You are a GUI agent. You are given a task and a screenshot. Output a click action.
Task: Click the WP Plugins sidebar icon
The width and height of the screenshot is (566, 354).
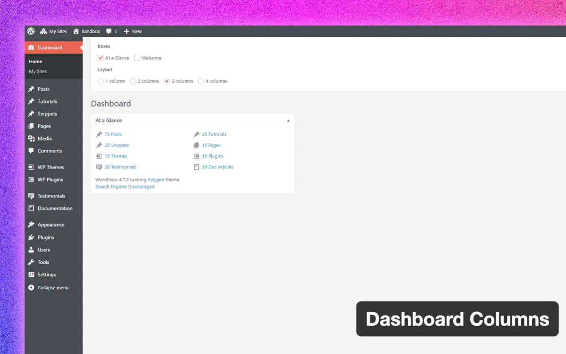[x=31, y=180]
